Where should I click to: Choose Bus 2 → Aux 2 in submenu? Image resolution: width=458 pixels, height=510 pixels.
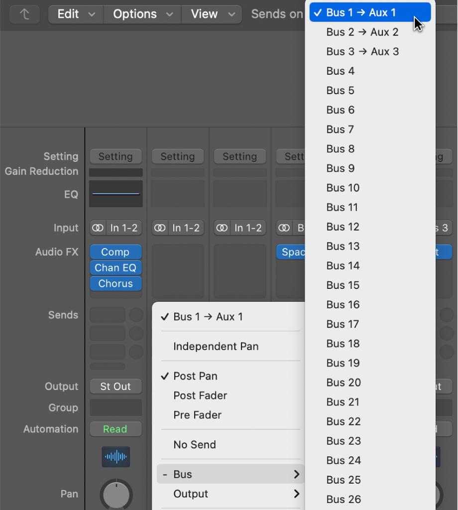pyautogui.click(x=370, y=32)
